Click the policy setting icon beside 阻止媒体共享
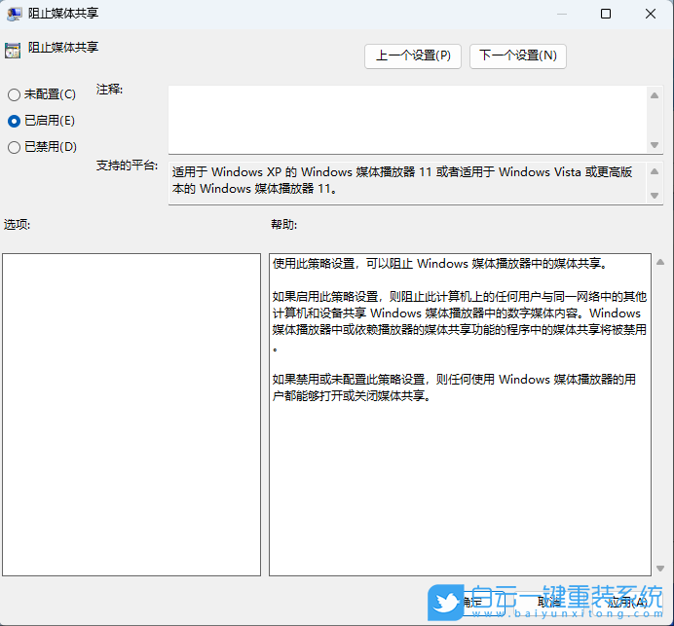Image resolution: width=674 pixels, height=626 pixels. (x=13, y=51)
